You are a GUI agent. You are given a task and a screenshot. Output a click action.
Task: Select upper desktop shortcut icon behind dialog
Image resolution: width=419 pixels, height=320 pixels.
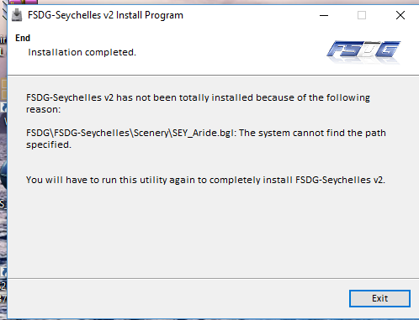3,108
